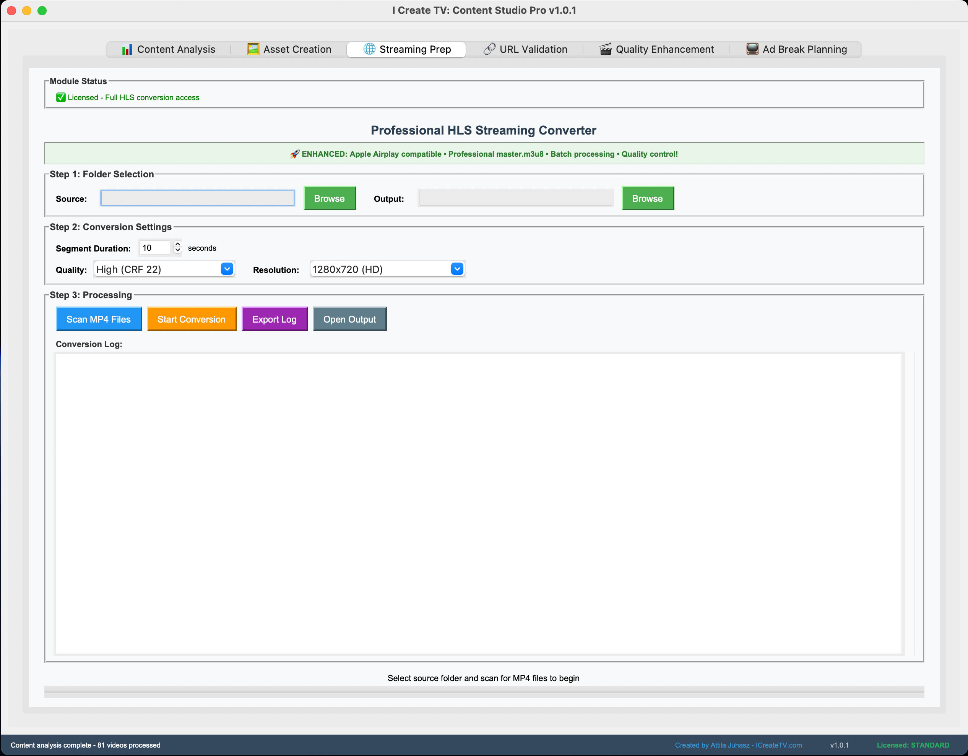Increase segment duration with up arrow
The image size is (968, 756).
pyautogui.click(x=178, y=244)
